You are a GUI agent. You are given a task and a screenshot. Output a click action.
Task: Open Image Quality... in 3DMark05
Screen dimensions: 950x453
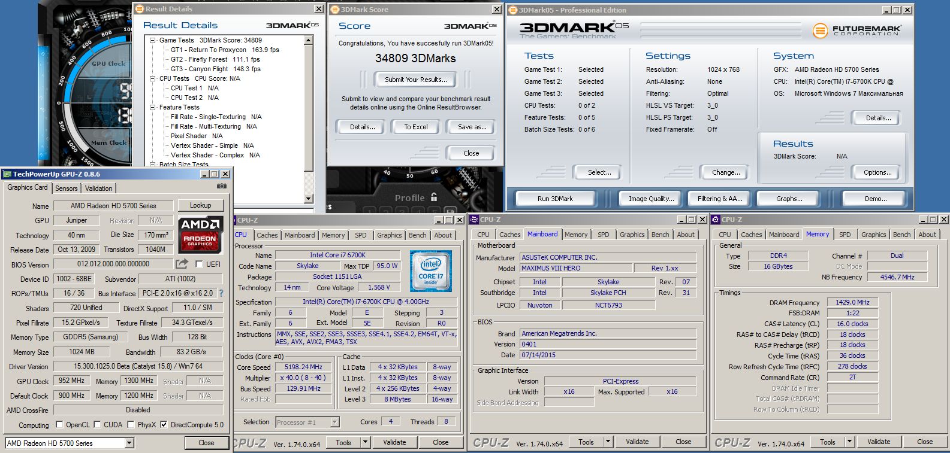tap(651, 199)
